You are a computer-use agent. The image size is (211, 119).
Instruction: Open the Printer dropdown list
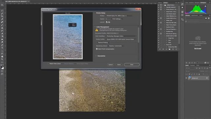pyautogui.click(x=120, y=16)
